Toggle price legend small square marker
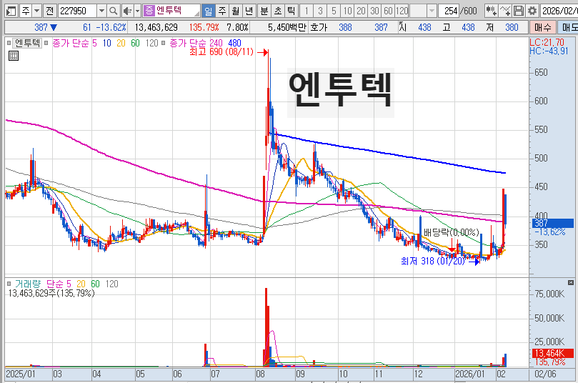The height and width of the screenshot is (383, 578). coord(9,43)
